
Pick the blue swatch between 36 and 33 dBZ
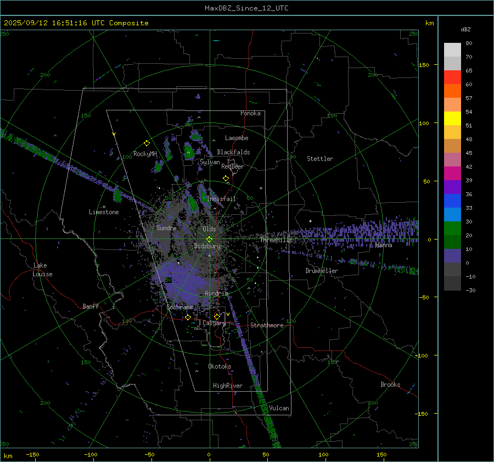(452, 201)
